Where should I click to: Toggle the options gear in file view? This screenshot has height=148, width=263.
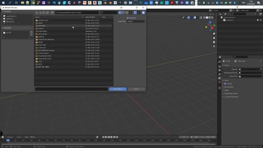coord(143,13)
